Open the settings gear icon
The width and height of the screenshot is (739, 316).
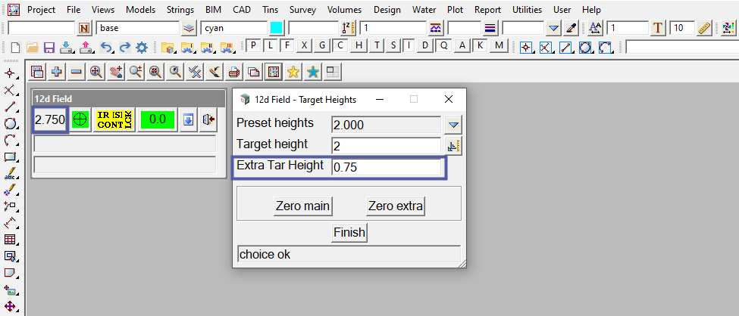pos(141,47)
